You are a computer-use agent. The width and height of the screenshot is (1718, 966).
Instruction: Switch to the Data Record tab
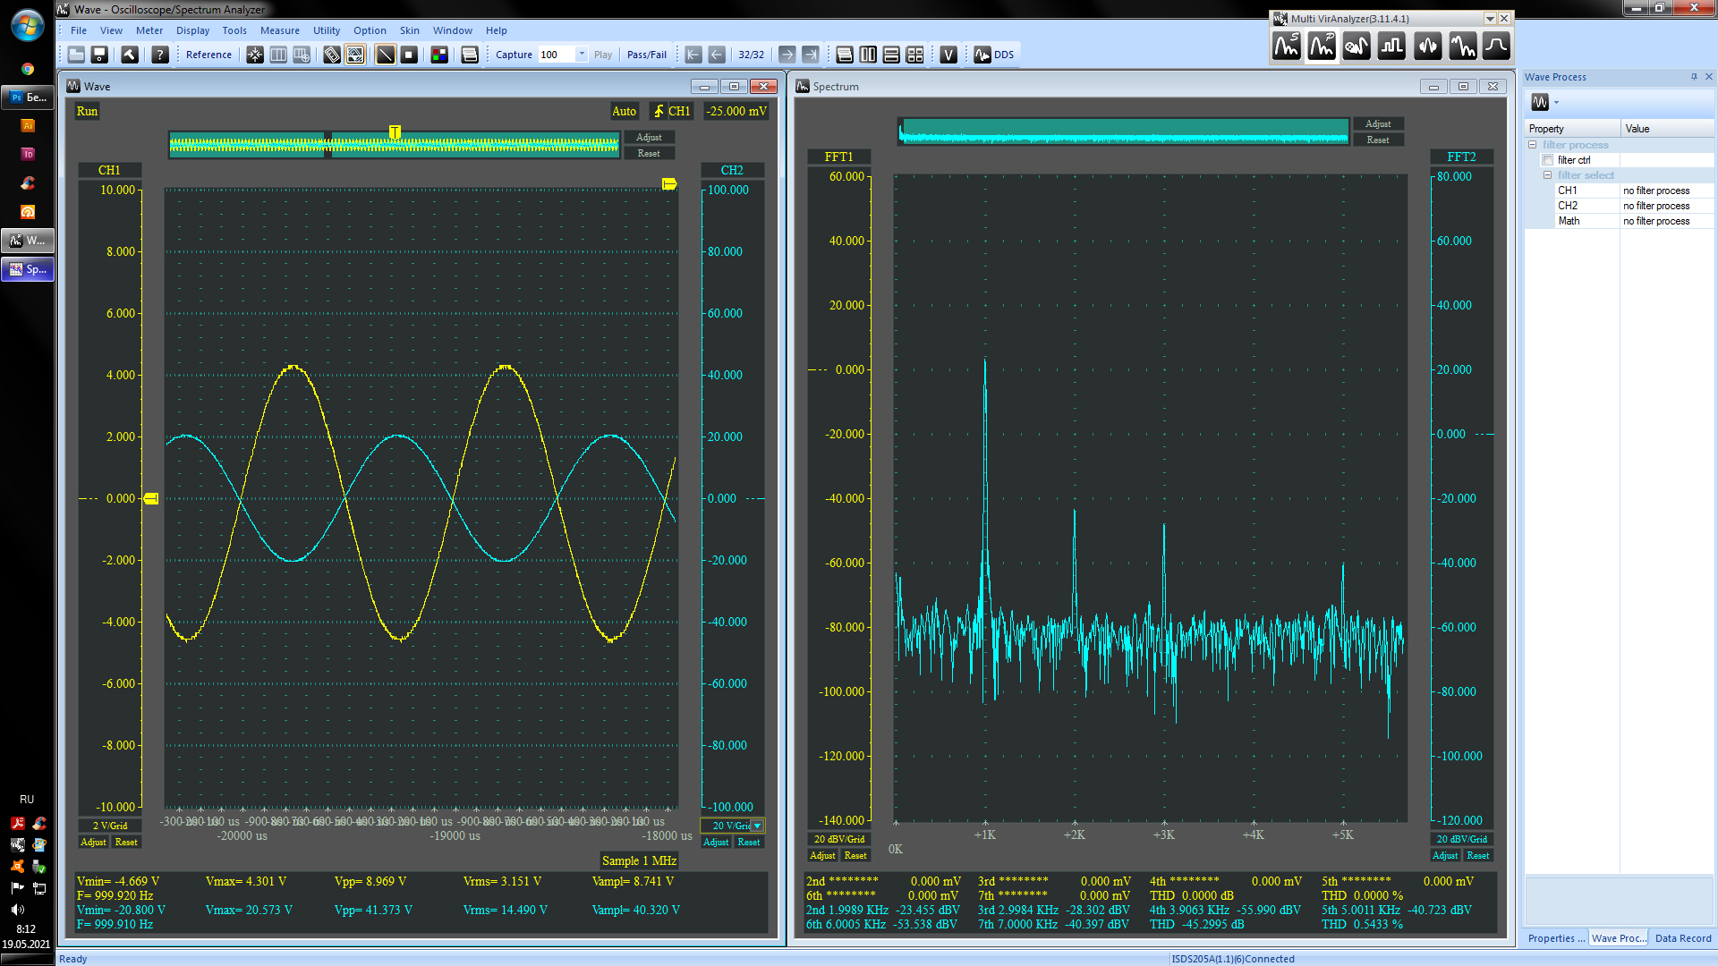1682,938
